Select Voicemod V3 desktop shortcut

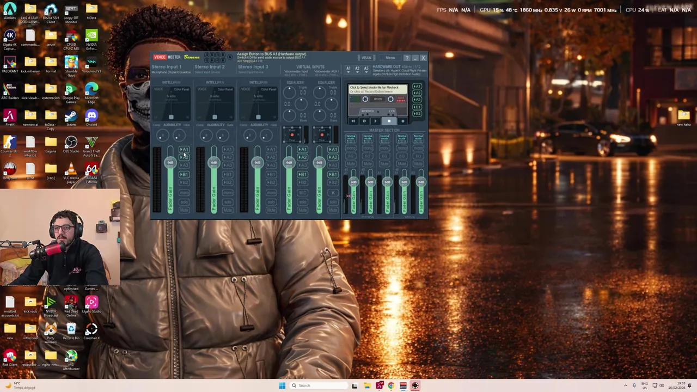(91, 63)
